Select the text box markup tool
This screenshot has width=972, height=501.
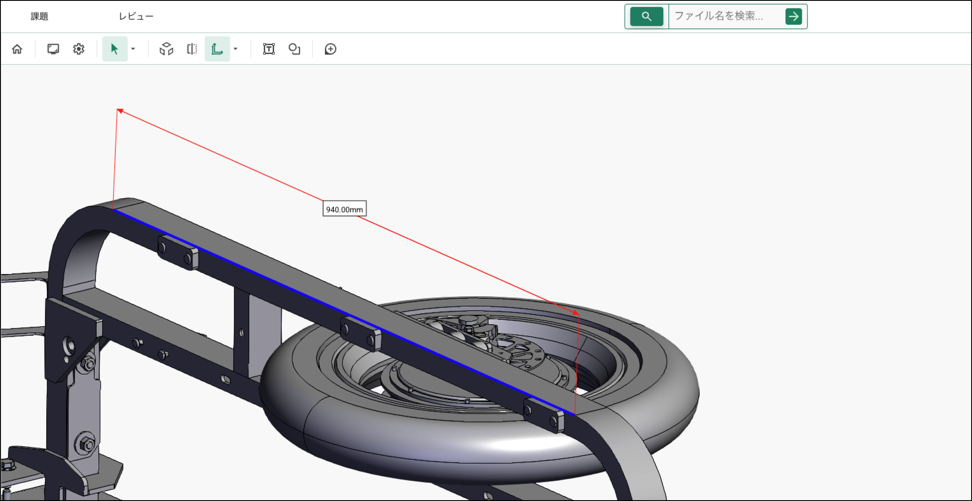(269, 49)
